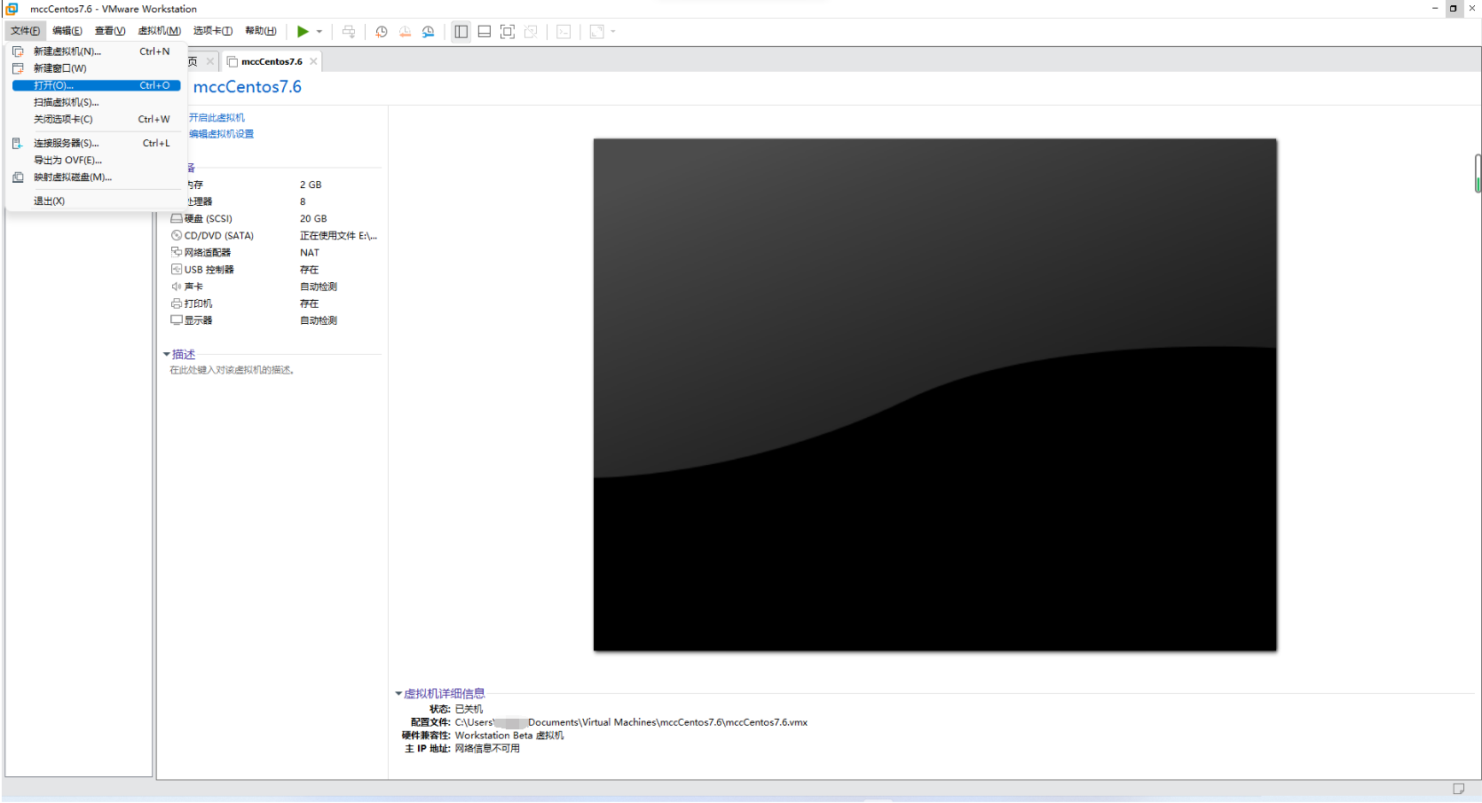
Task: Click the 编辑虚拟机设置 link
Action: click(221, 135)
